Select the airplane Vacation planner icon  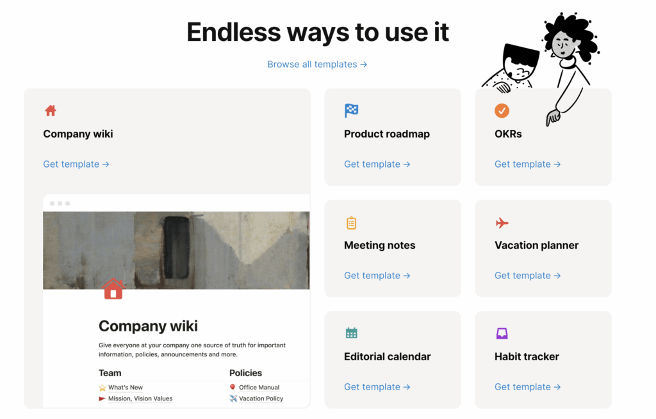click(502, 223)
